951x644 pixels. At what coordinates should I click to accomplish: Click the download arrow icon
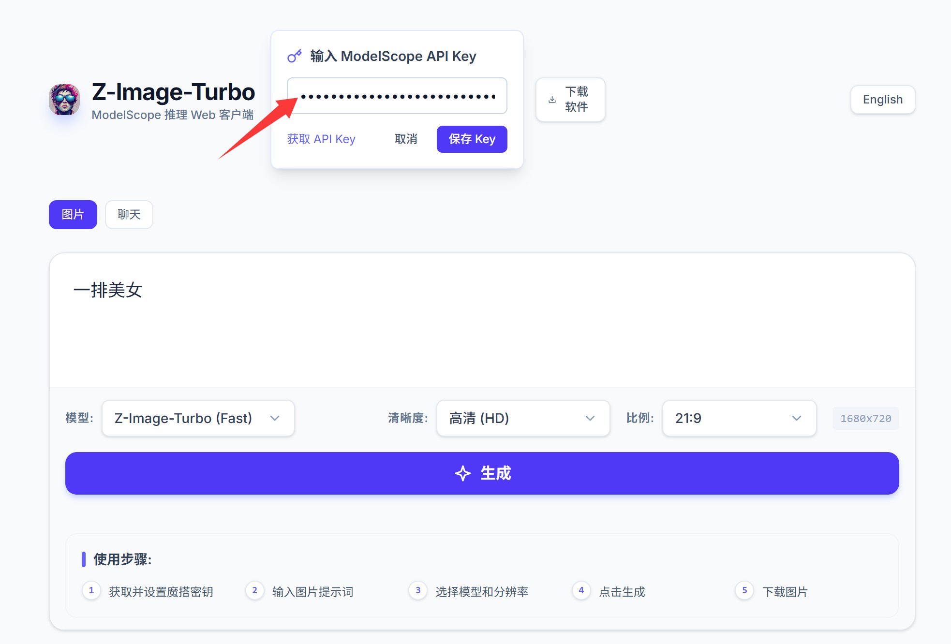pyautogui.click(x=552, y=100)
